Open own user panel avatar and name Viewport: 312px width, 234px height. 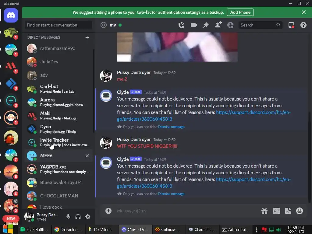click(x=43, y=217)
